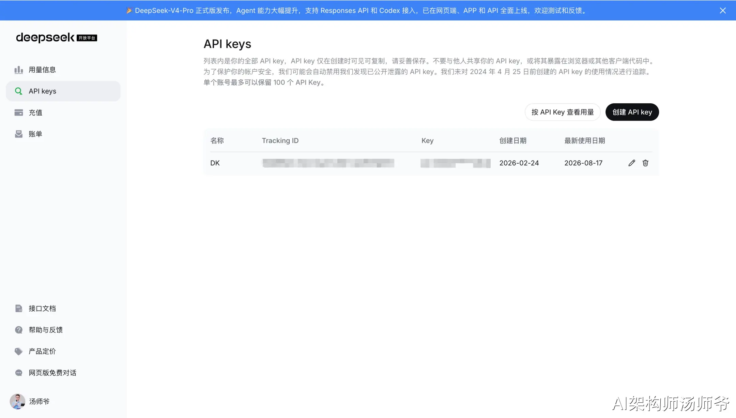Viewport: 736px width, 418px height.
Task: Open 帮助与反馈 help and feedback
Action: coord(63,330)
